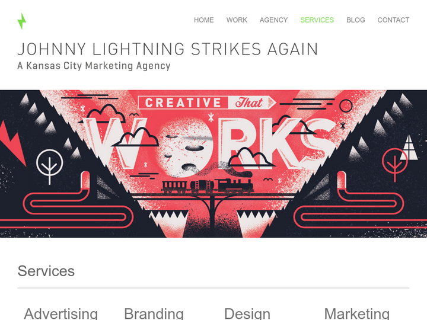
Task: Open the Agency navigation link
Action: click(x=273, y=20)
